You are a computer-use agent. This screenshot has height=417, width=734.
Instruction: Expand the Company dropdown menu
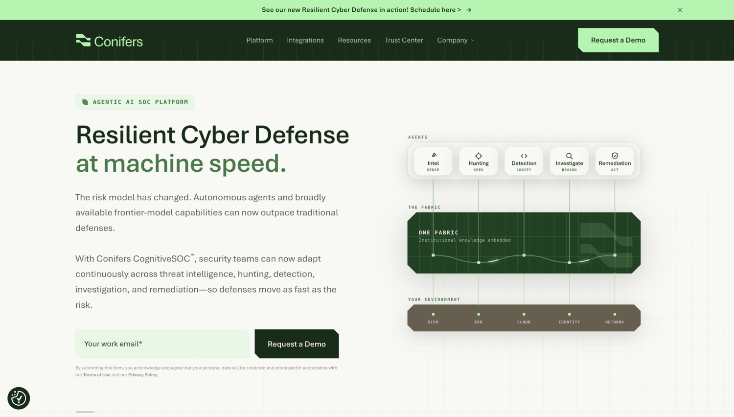[x=456, y=40]
